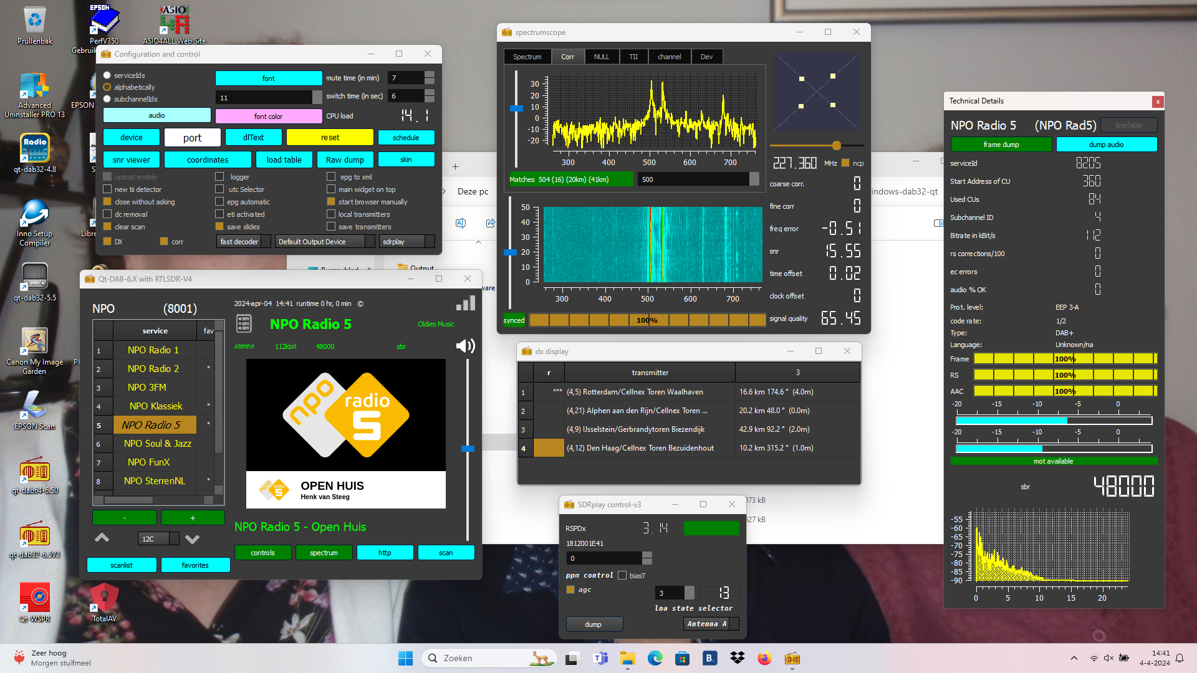Open File Explorer from the taskbar
Image resolution: width=1197 pixels, height=673 pixels.
click(x=627, y=658)
